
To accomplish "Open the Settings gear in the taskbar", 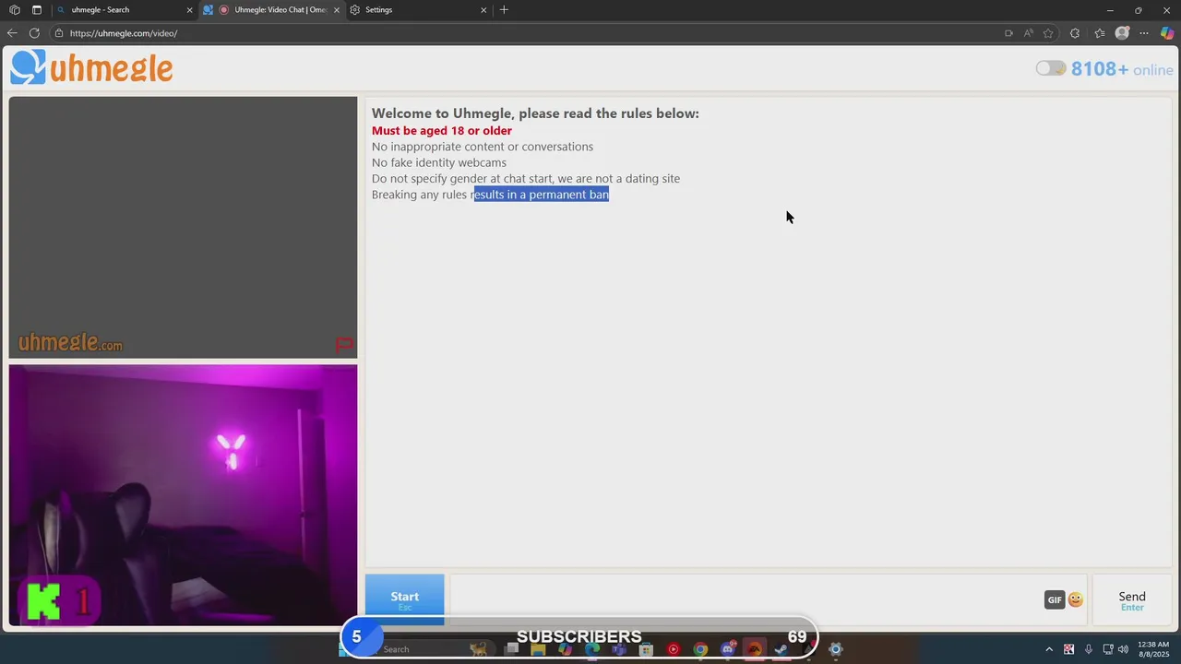I will (x=835, y=649).
